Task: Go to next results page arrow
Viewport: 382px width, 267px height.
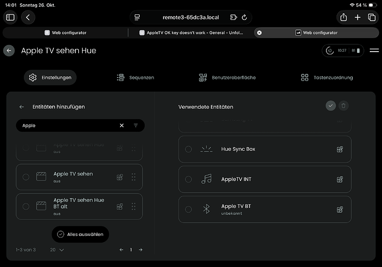Action: point(140,250)
